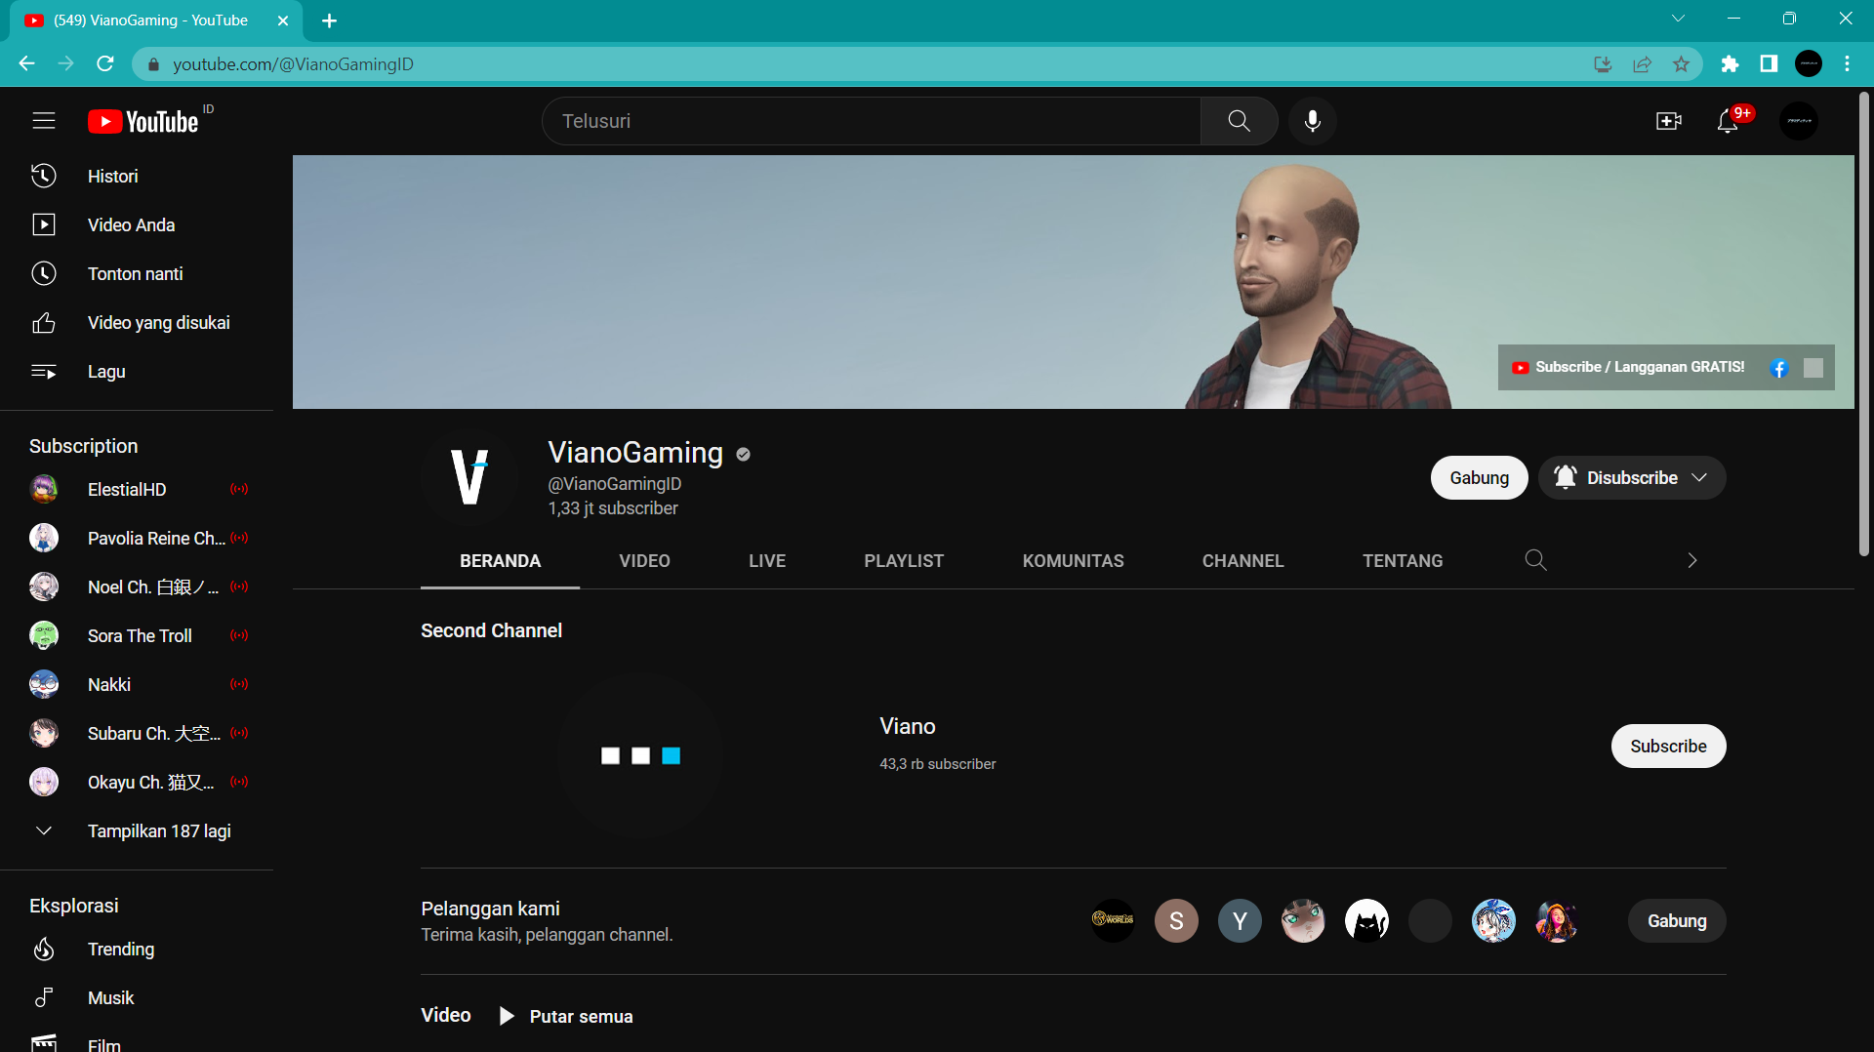This screenshot has height=1052, width=1874.
Task: Open Musik in Eksplorasi
Action: point(137,998)
